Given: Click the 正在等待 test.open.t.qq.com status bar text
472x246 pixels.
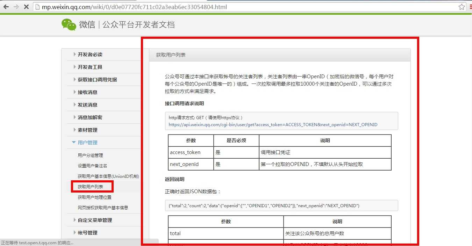Looking at the screenshot, I should tap(37, 243).
